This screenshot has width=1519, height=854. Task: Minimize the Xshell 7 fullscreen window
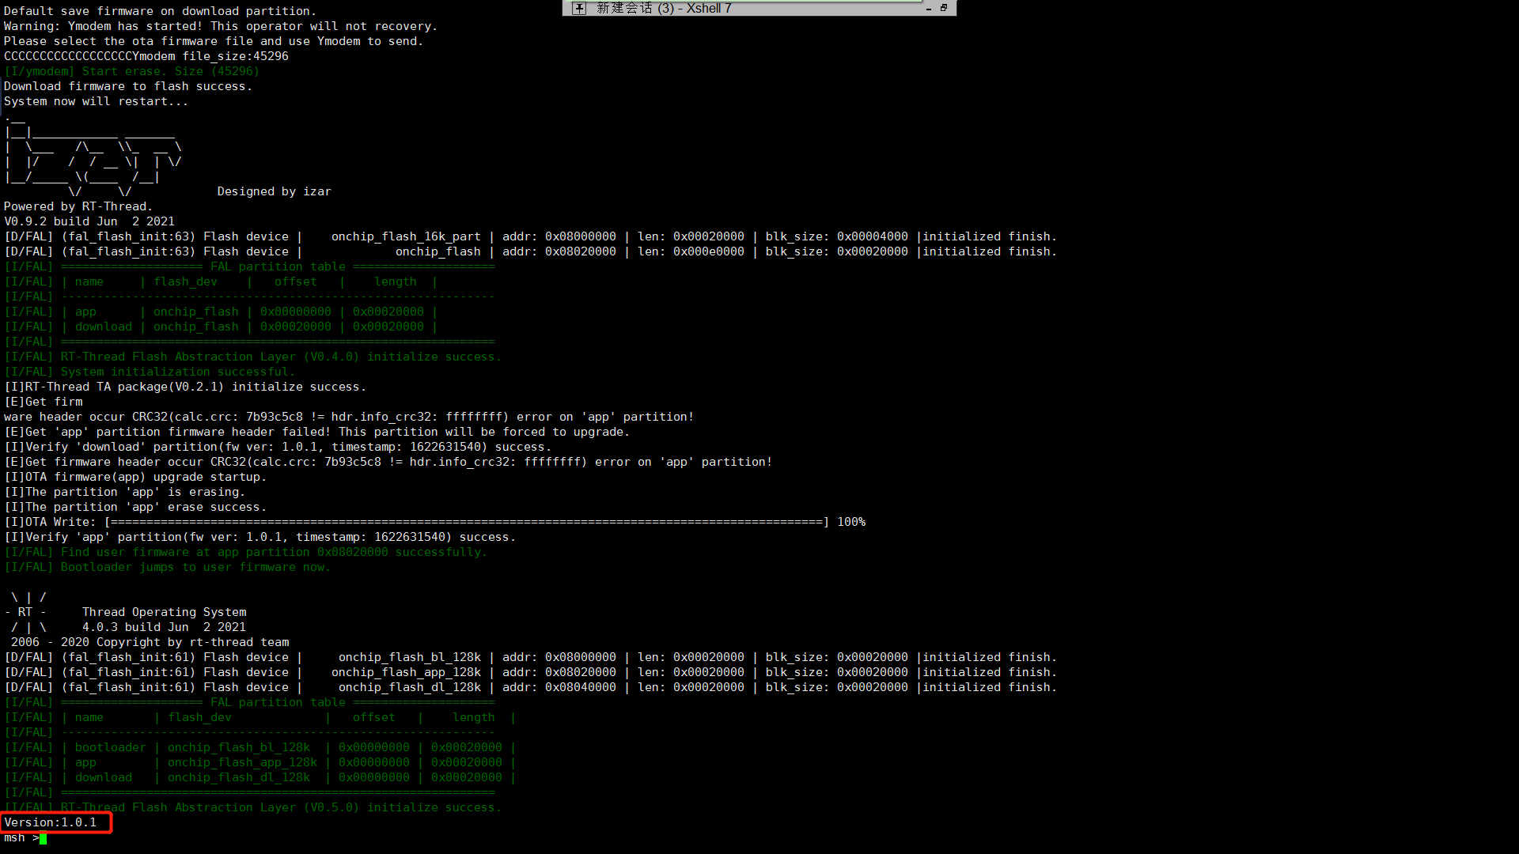coord(929,9)
